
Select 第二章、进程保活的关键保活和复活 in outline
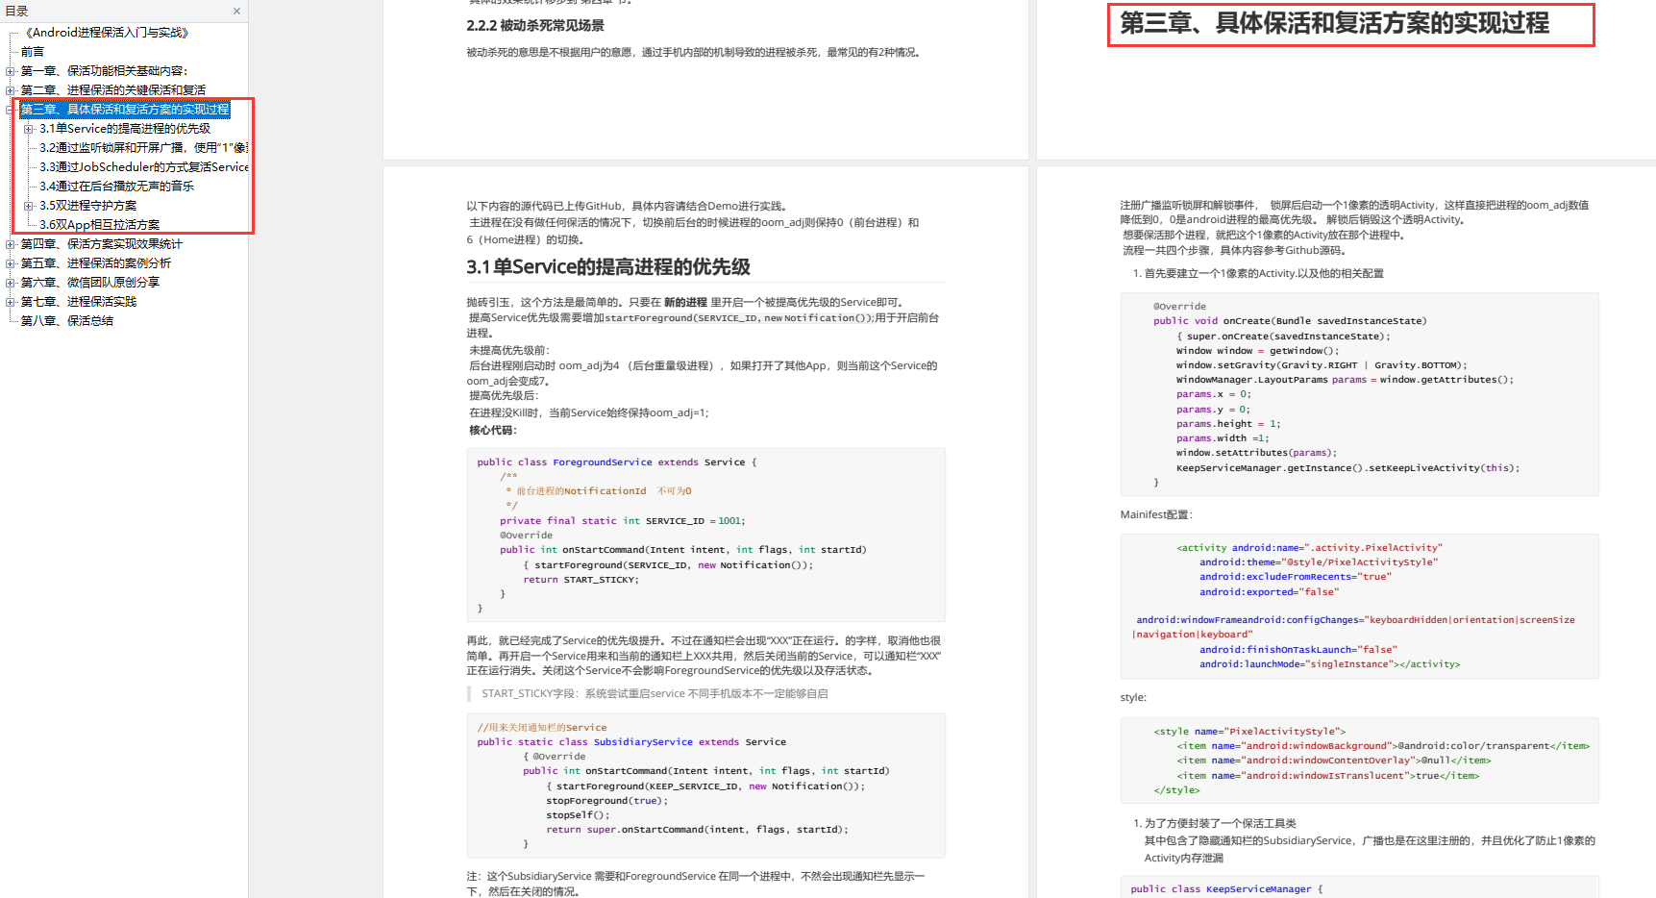(113, 90)
